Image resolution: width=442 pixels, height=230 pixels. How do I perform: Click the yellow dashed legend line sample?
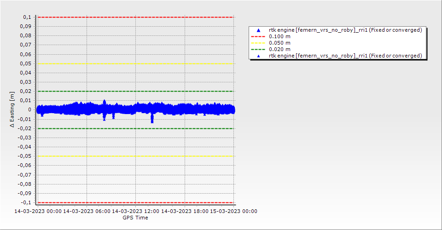pos(258,43)
